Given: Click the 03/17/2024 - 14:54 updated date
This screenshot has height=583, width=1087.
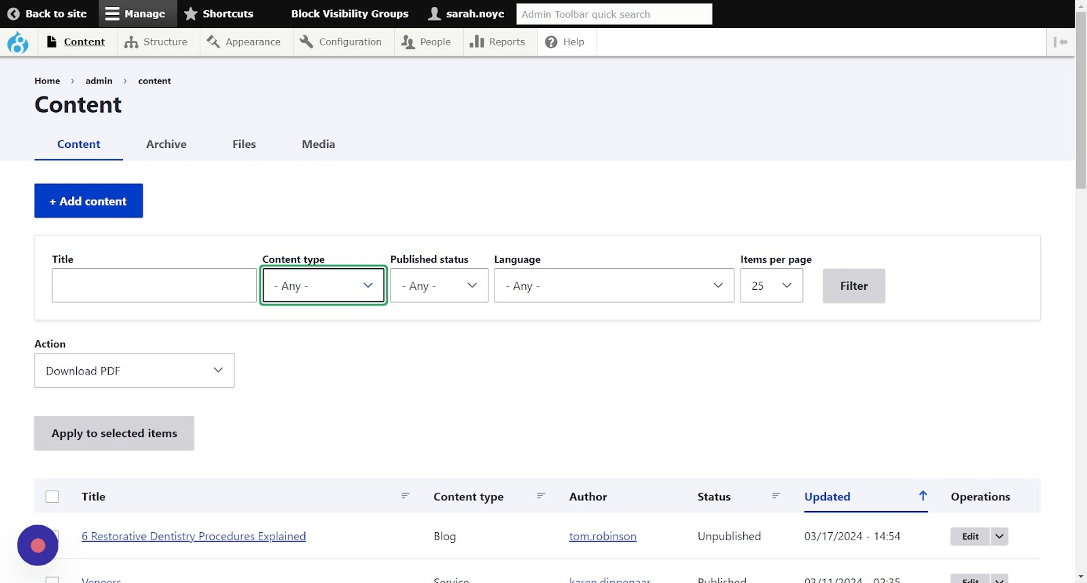Looking at the screenshot, I should 852,536.
